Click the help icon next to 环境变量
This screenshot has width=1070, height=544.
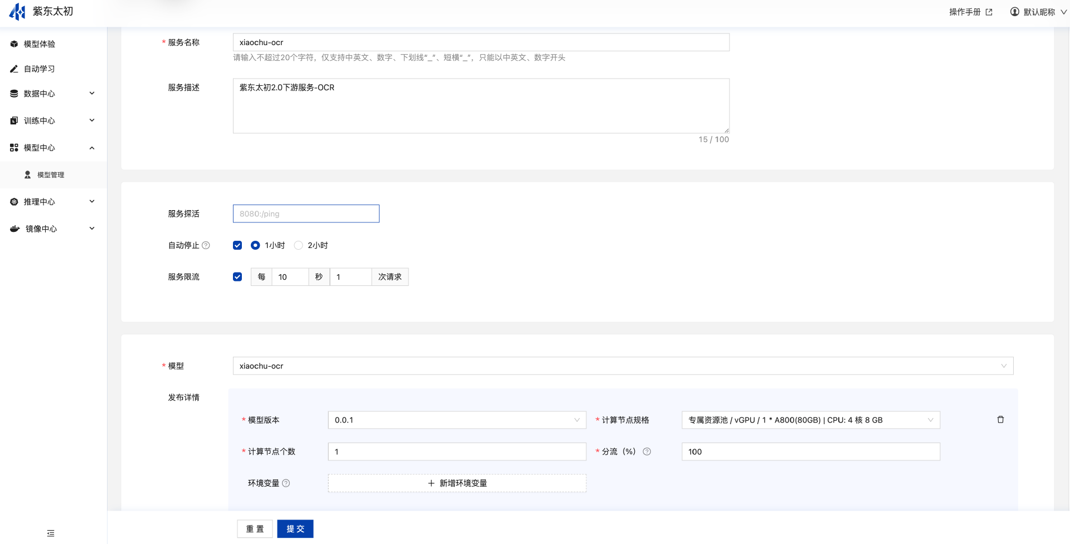pos(286,483)
